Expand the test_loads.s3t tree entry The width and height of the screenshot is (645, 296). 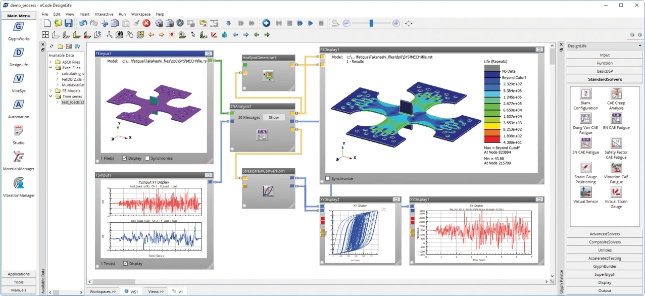click(58, 102)
